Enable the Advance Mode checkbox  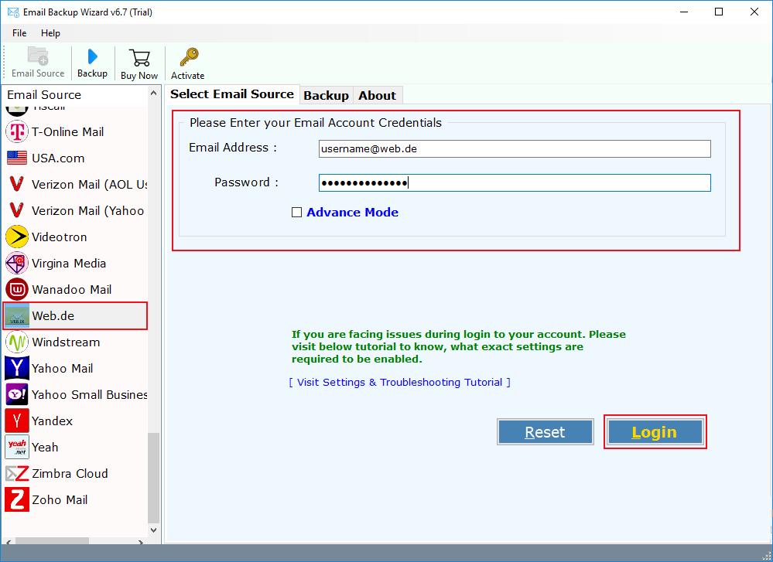296,213
